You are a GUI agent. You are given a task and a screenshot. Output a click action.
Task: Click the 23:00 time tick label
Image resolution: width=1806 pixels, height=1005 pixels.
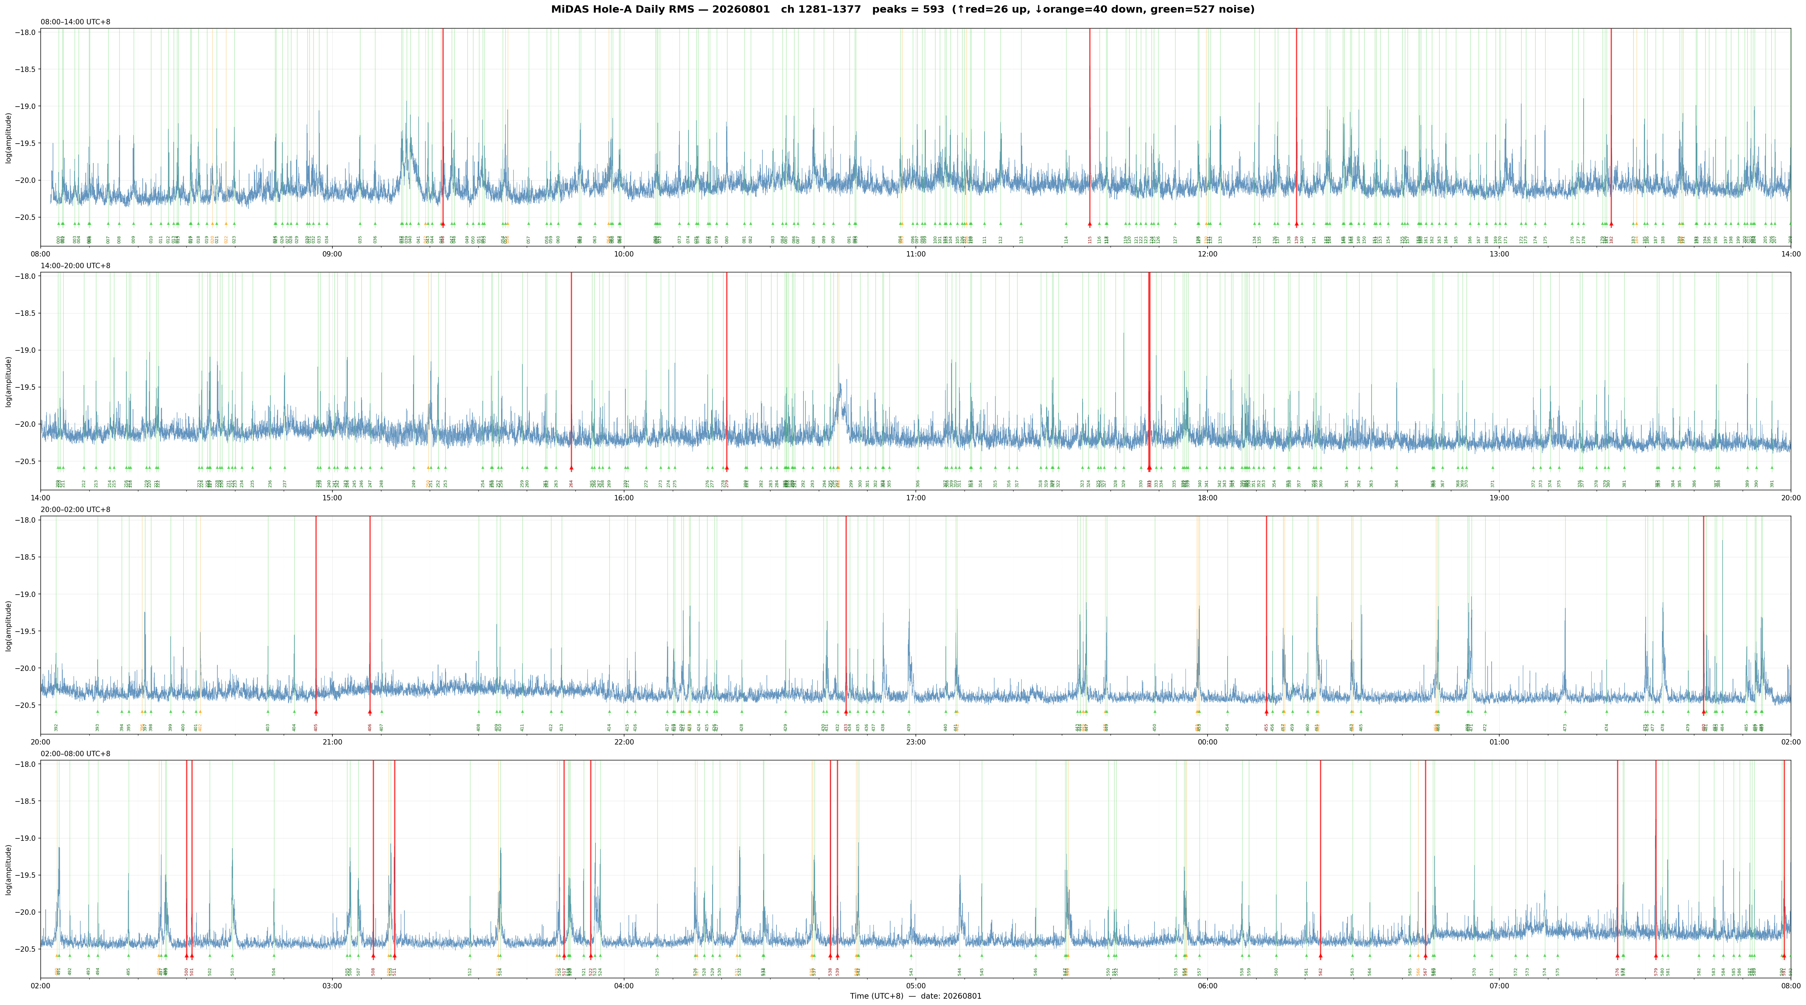[916, 742]
